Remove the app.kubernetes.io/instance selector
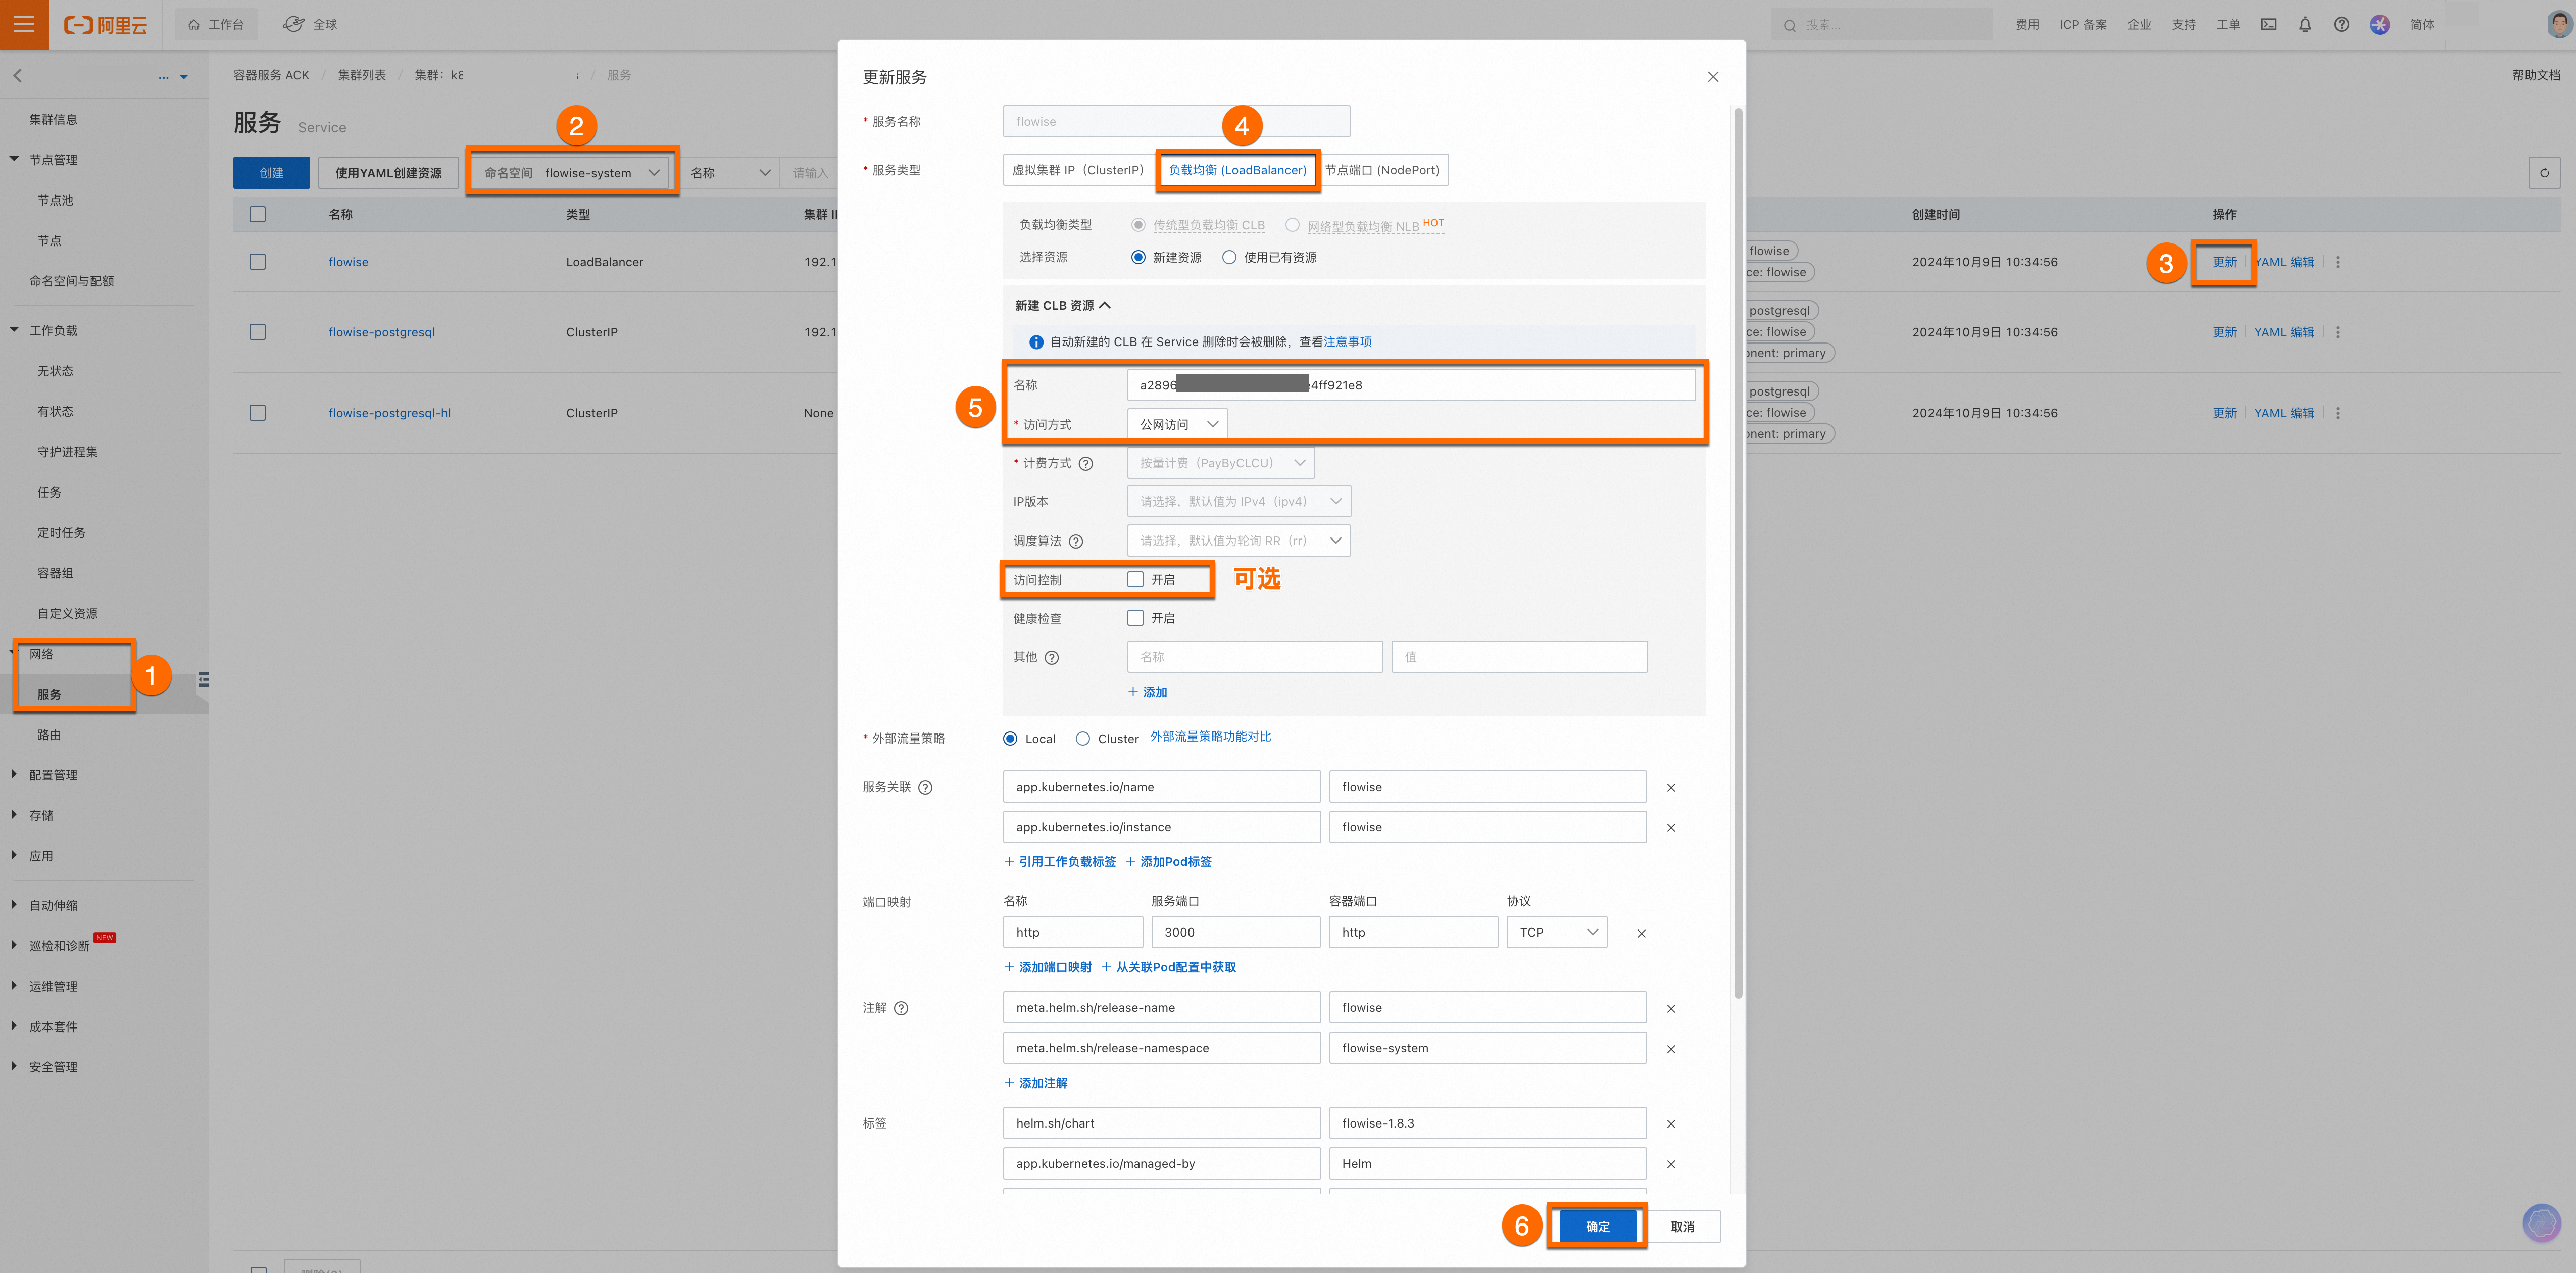This screenshot has height=1273, width=2576. [x=1670, y=828]
